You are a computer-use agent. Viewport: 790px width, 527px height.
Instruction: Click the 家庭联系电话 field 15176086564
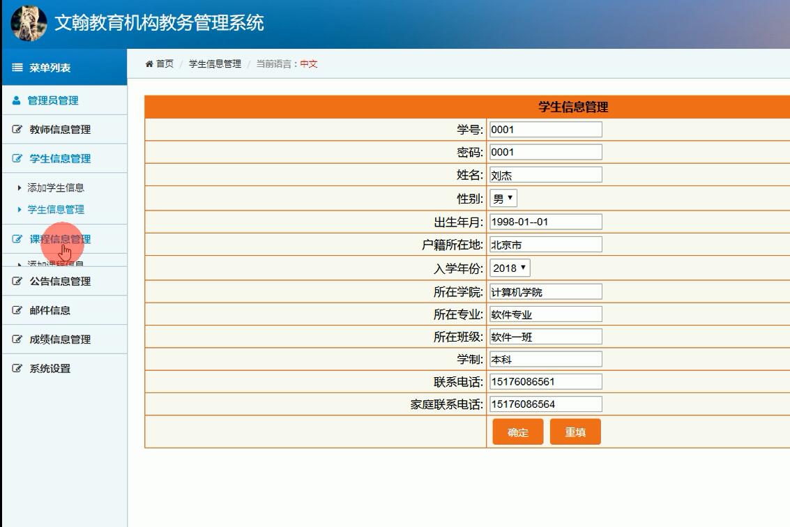pos(546,404)
